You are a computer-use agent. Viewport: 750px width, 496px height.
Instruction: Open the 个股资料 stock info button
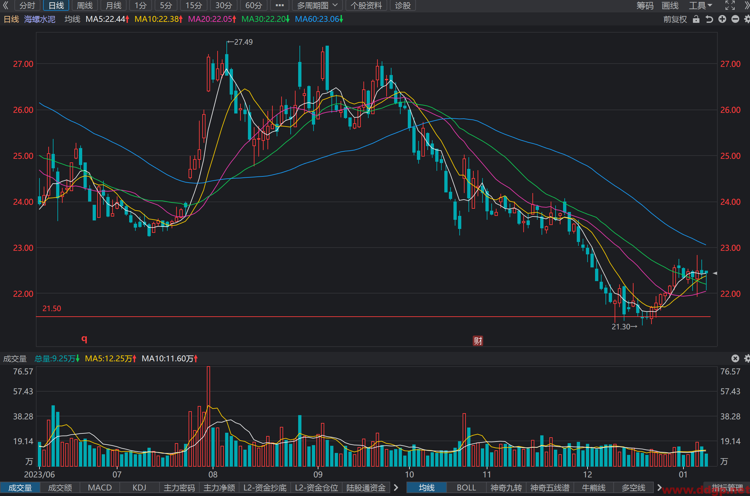coord(366,5)
